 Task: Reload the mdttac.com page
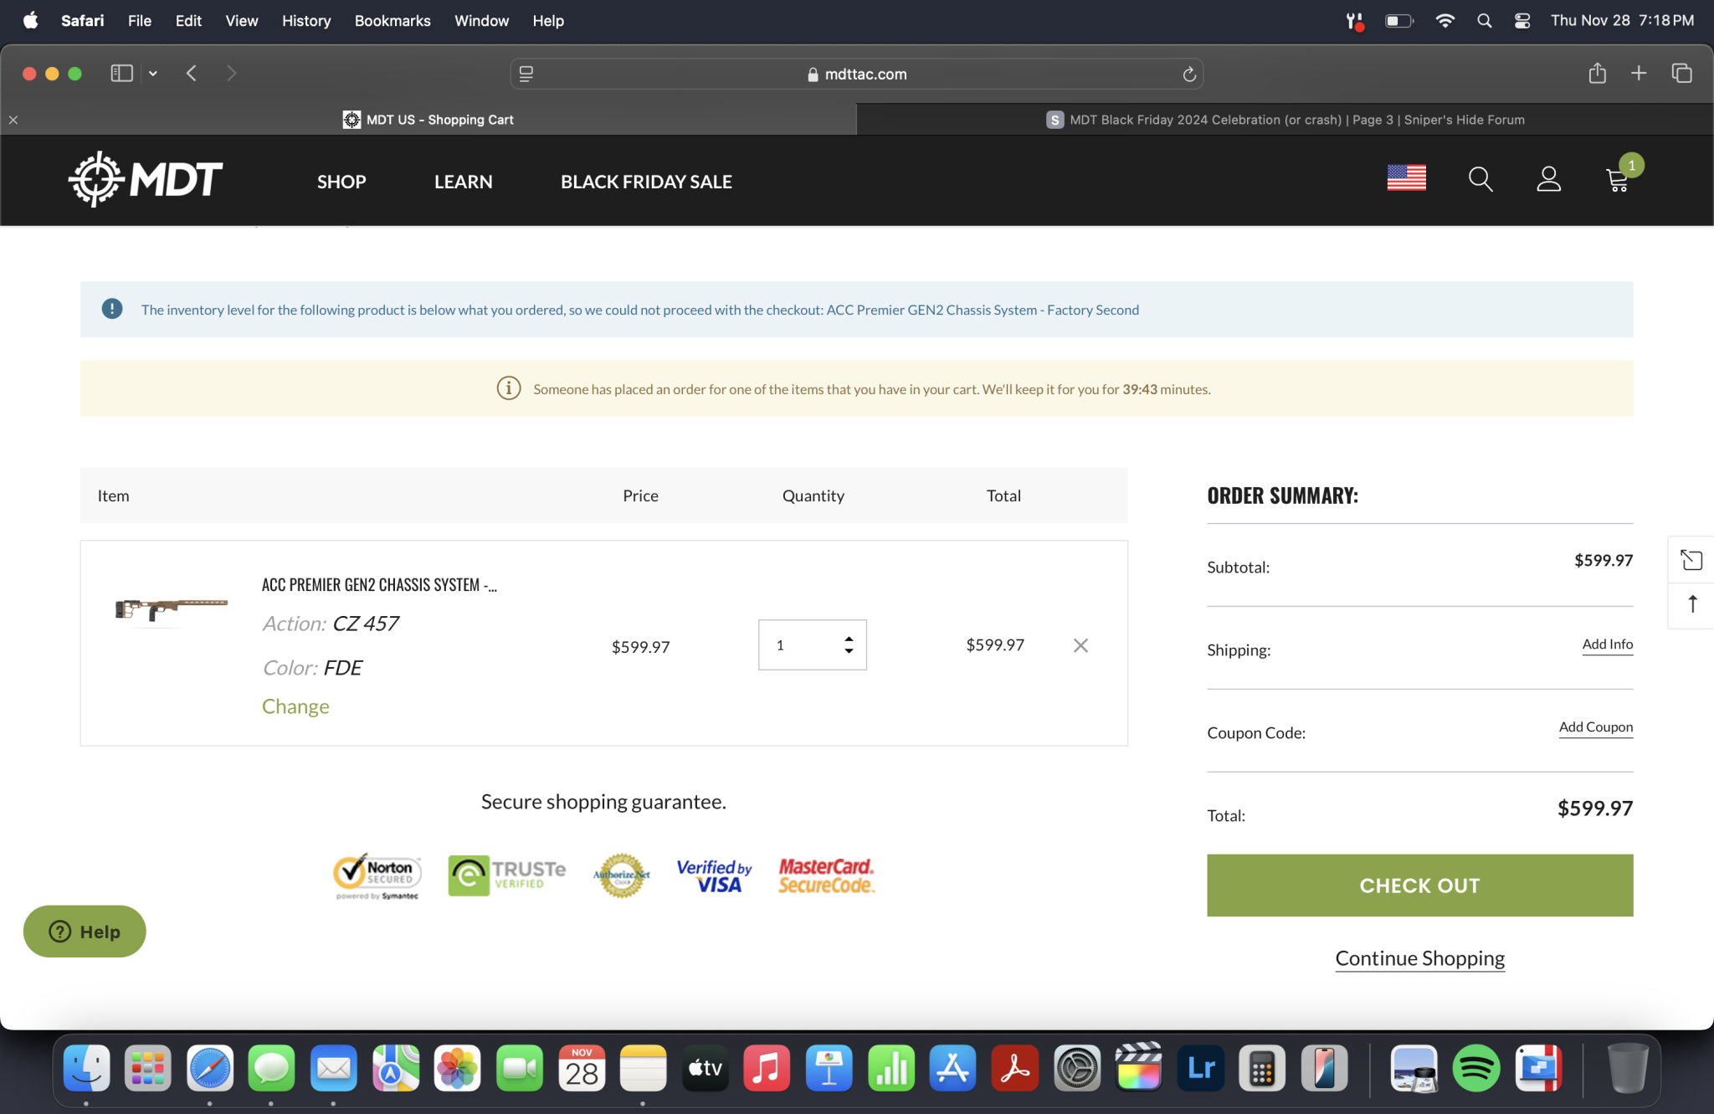click(1188, 74)
